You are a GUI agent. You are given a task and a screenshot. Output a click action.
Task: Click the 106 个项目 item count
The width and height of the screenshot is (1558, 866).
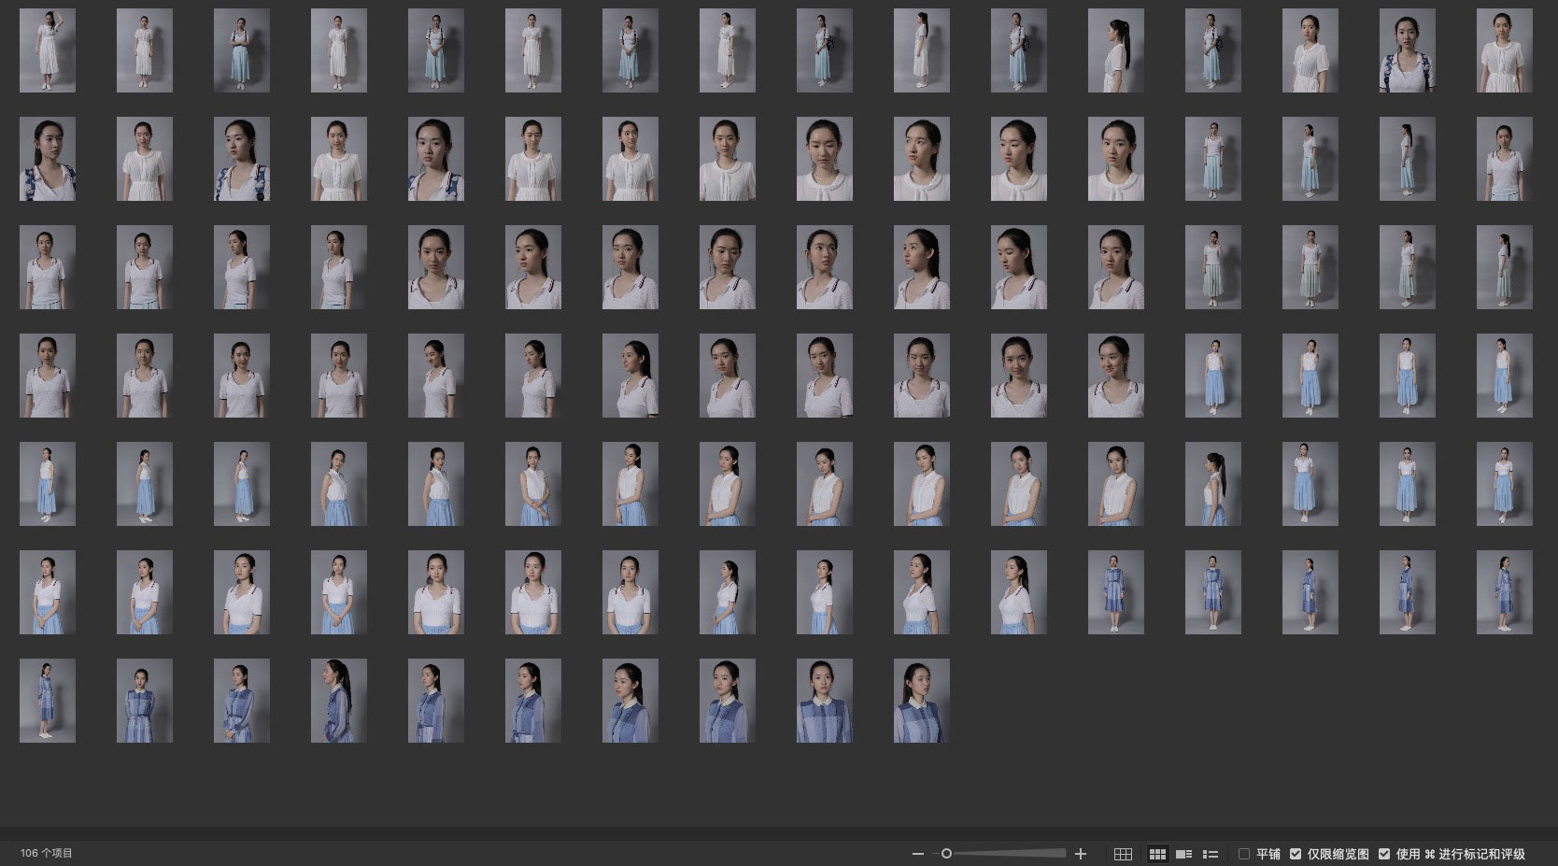tap(47, 854)
